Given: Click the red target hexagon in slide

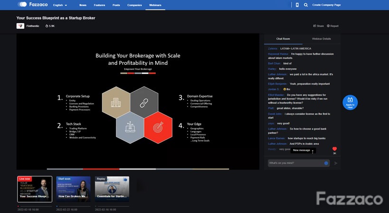Looking at the screenshot, I should pos(158,127).
